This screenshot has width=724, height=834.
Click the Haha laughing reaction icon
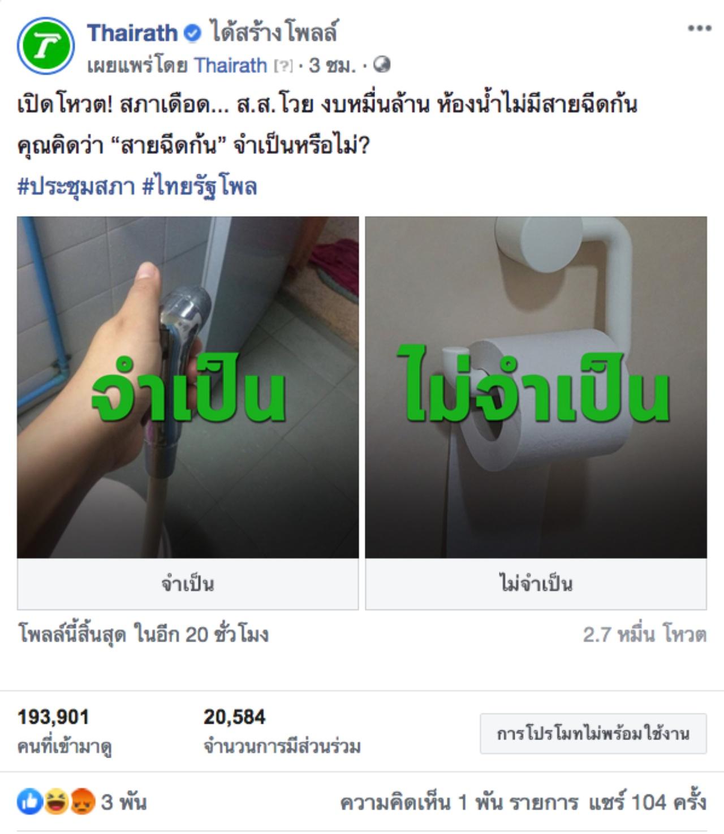pyautogui.click(x=56, y=802)
